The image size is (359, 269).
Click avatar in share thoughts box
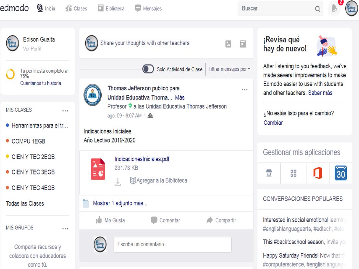pyautogui.click(x=92, y=43)
